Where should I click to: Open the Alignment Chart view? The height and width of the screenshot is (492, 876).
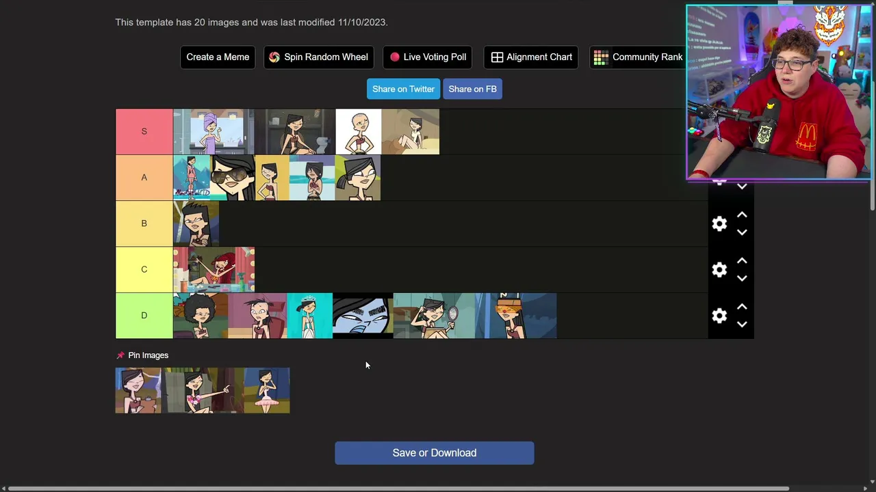pos(531,57)
